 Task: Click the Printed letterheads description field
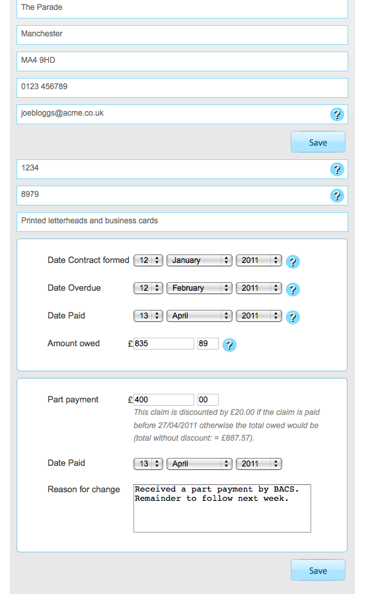[182, 222]
